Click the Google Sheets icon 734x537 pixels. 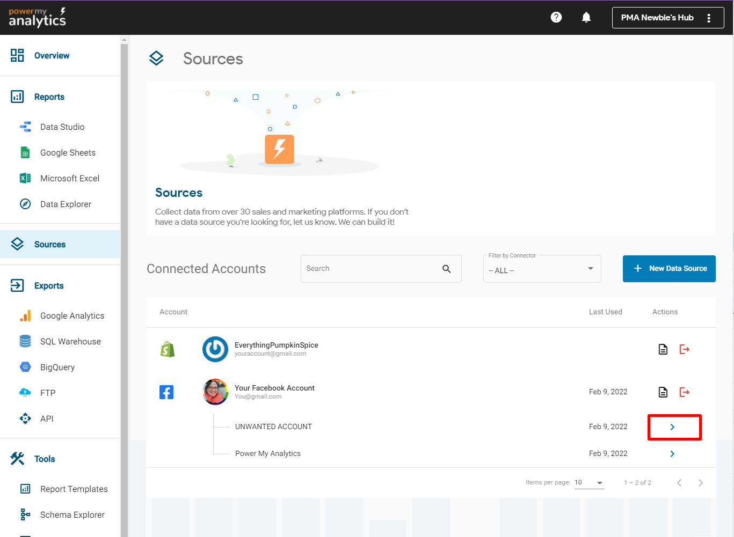click(25, 152)
